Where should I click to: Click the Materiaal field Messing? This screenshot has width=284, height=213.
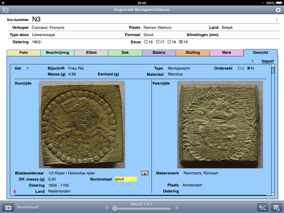[x=175, y=74]
